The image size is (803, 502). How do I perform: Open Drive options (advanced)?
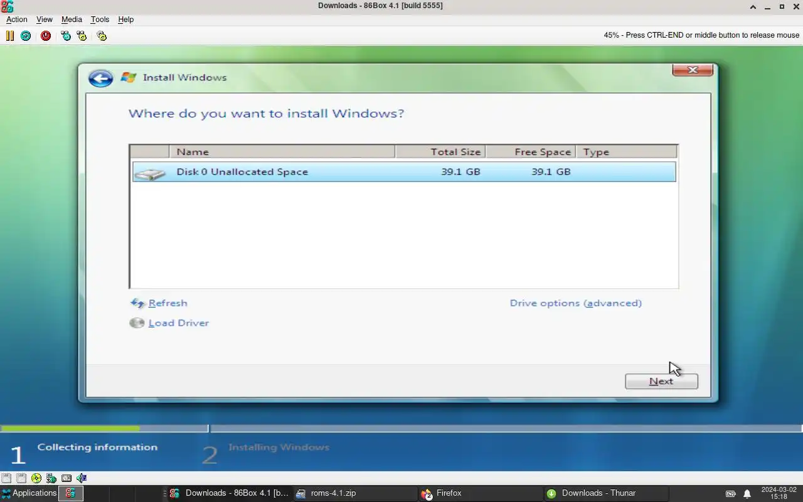pos(576,303)
